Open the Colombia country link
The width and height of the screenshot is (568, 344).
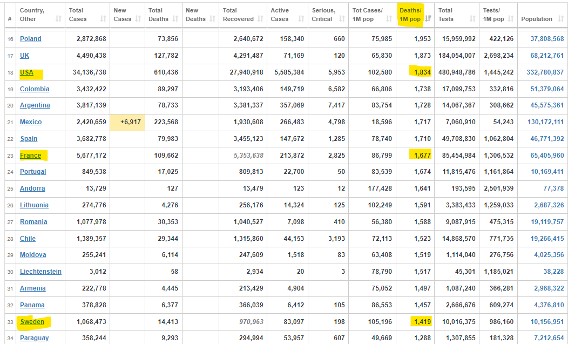tap(35, 89)
